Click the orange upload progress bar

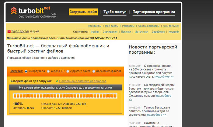(x=65, y=96)
